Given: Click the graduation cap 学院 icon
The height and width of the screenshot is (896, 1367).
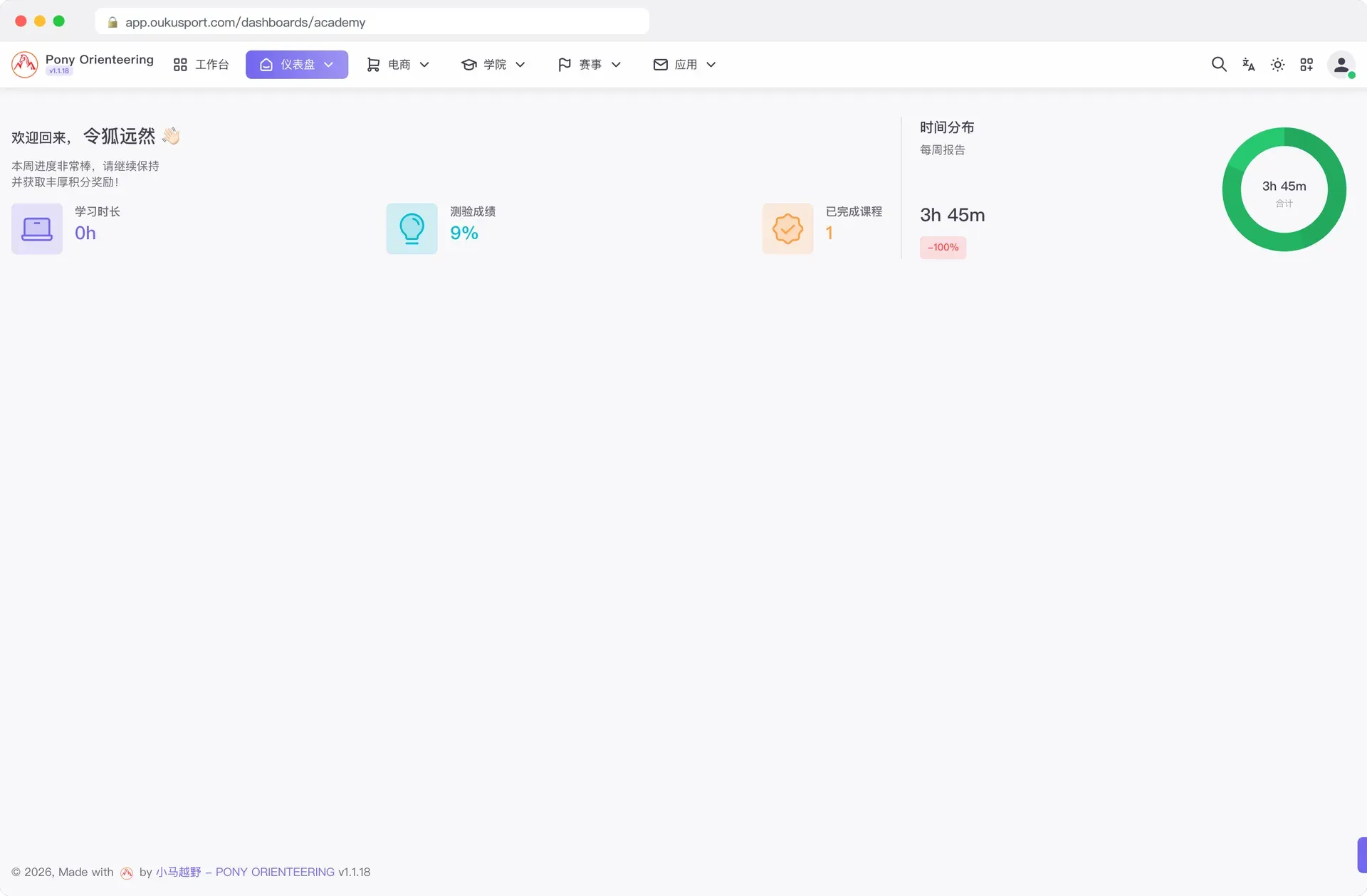Looking at the screenshot, I should tap(468, 64).
